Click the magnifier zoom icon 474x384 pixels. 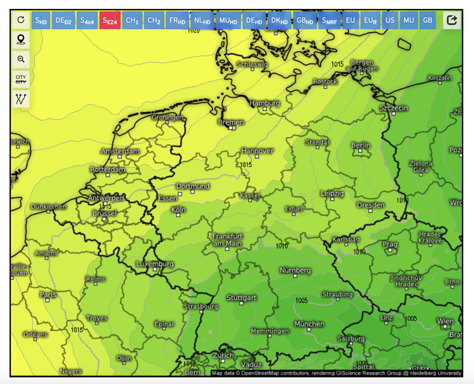(21, 59)
